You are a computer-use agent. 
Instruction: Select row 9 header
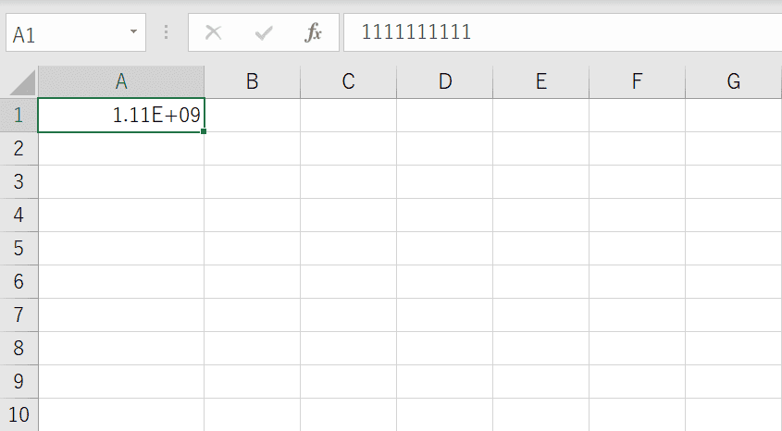pos(19,382)
